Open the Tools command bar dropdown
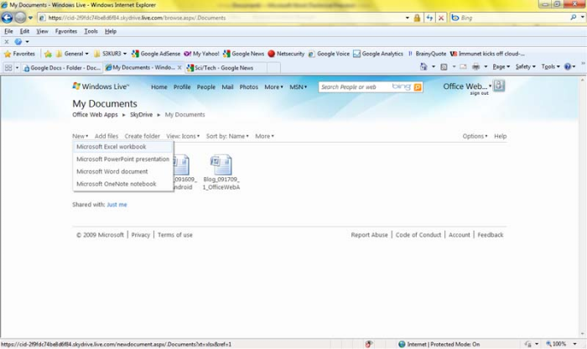Viewport: 587px width, 349px height. click(x=550, y=66)
